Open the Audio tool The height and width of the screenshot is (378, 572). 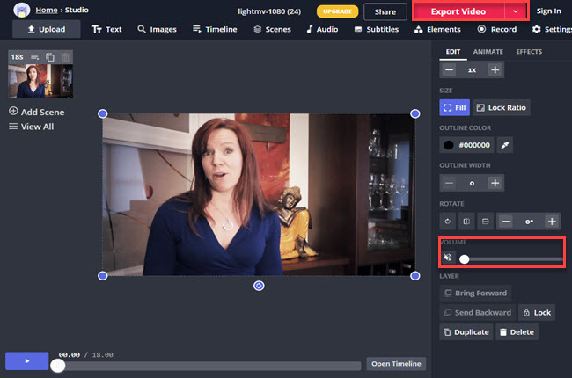coord(322,29)
